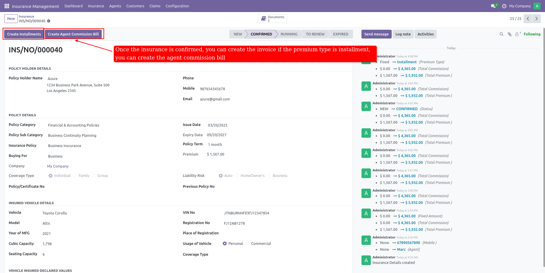The height and width of the screenshot is (273, 545).
Task: Open Dashboard menu
Action: (74, 6)
